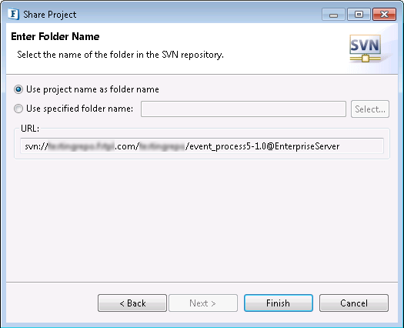Click the greyed-out Next > button

tap(203, 303)
